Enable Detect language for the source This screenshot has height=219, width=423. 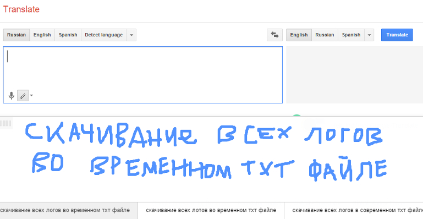(103, 35)
